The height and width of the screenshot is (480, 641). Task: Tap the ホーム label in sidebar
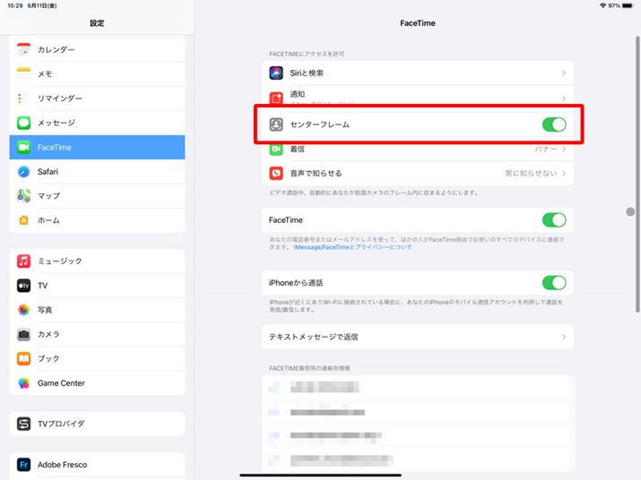click(x=48, y=220)
